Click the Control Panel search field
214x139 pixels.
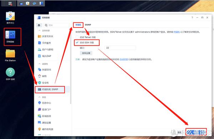click(56, 25)
